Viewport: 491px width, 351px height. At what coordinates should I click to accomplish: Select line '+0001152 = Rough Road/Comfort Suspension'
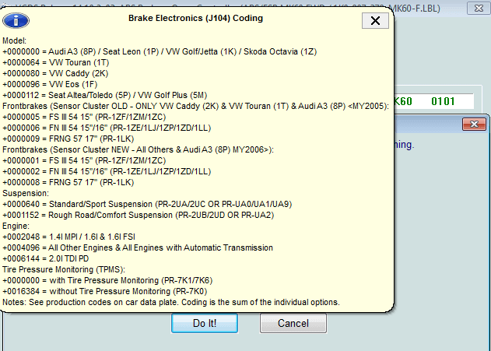pos(139,215)
